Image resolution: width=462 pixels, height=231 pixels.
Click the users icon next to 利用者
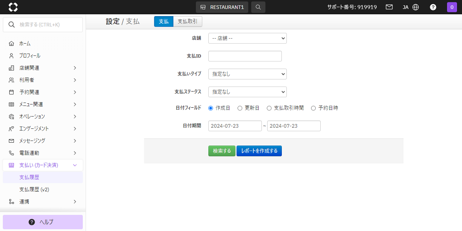[11, 80]
